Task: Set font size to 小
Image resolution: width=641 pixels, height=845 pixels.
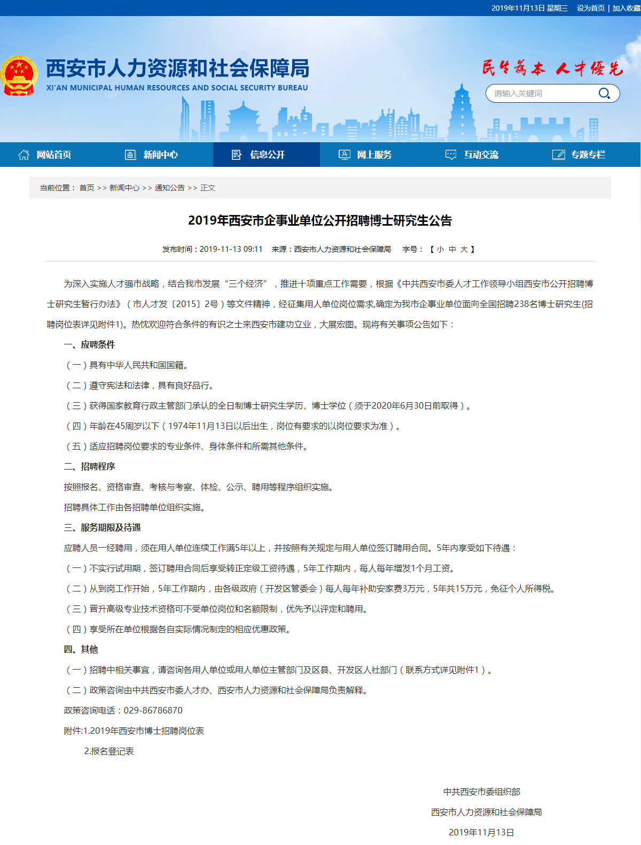Action: (440, 249)
